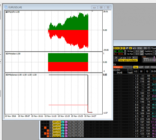
Task: Toggle the orange D flag for GBPJPY
Action: (x=45, y=128)
